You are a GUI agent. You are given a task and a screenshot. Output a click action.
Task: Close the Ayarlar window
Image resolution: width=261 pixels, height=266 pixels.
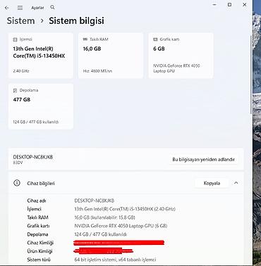point(245,4)
